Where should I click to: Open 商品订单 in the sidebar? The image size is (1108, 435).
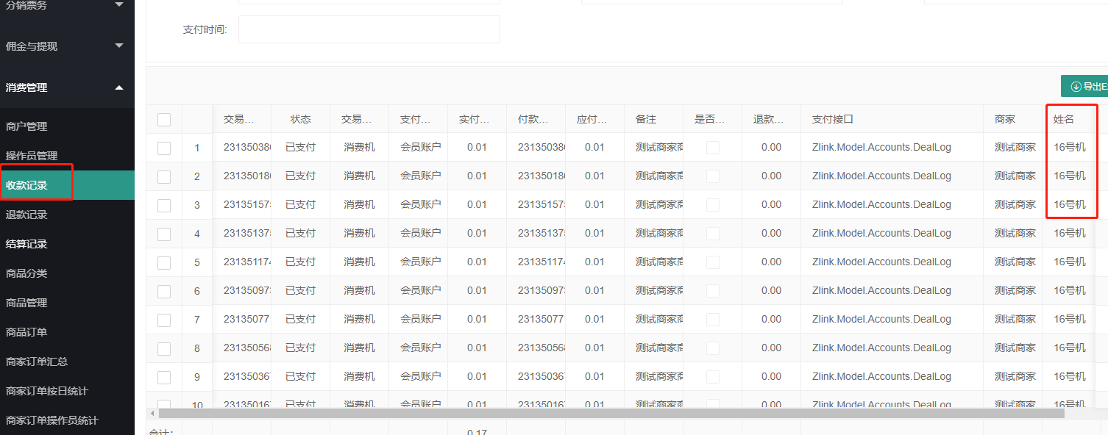26,332
